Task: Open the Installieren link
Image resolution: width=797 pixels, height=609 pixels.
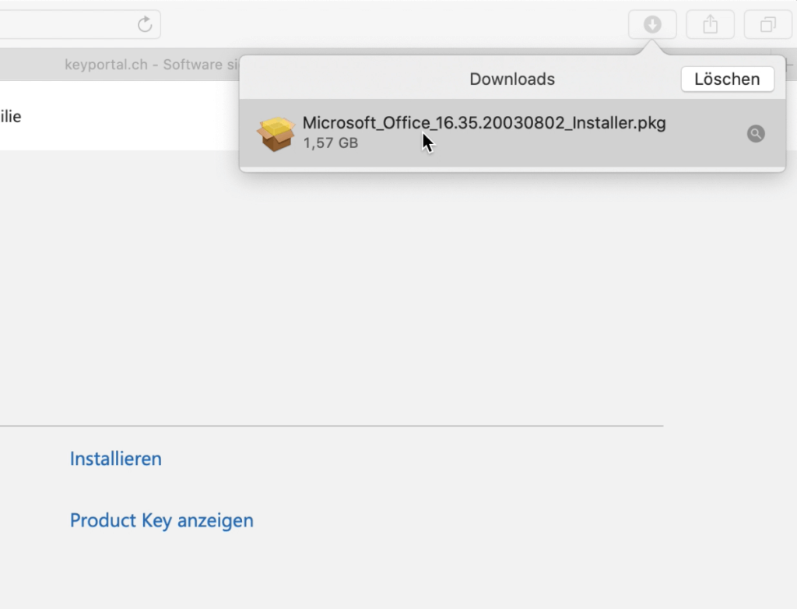Action: (115, 459)
